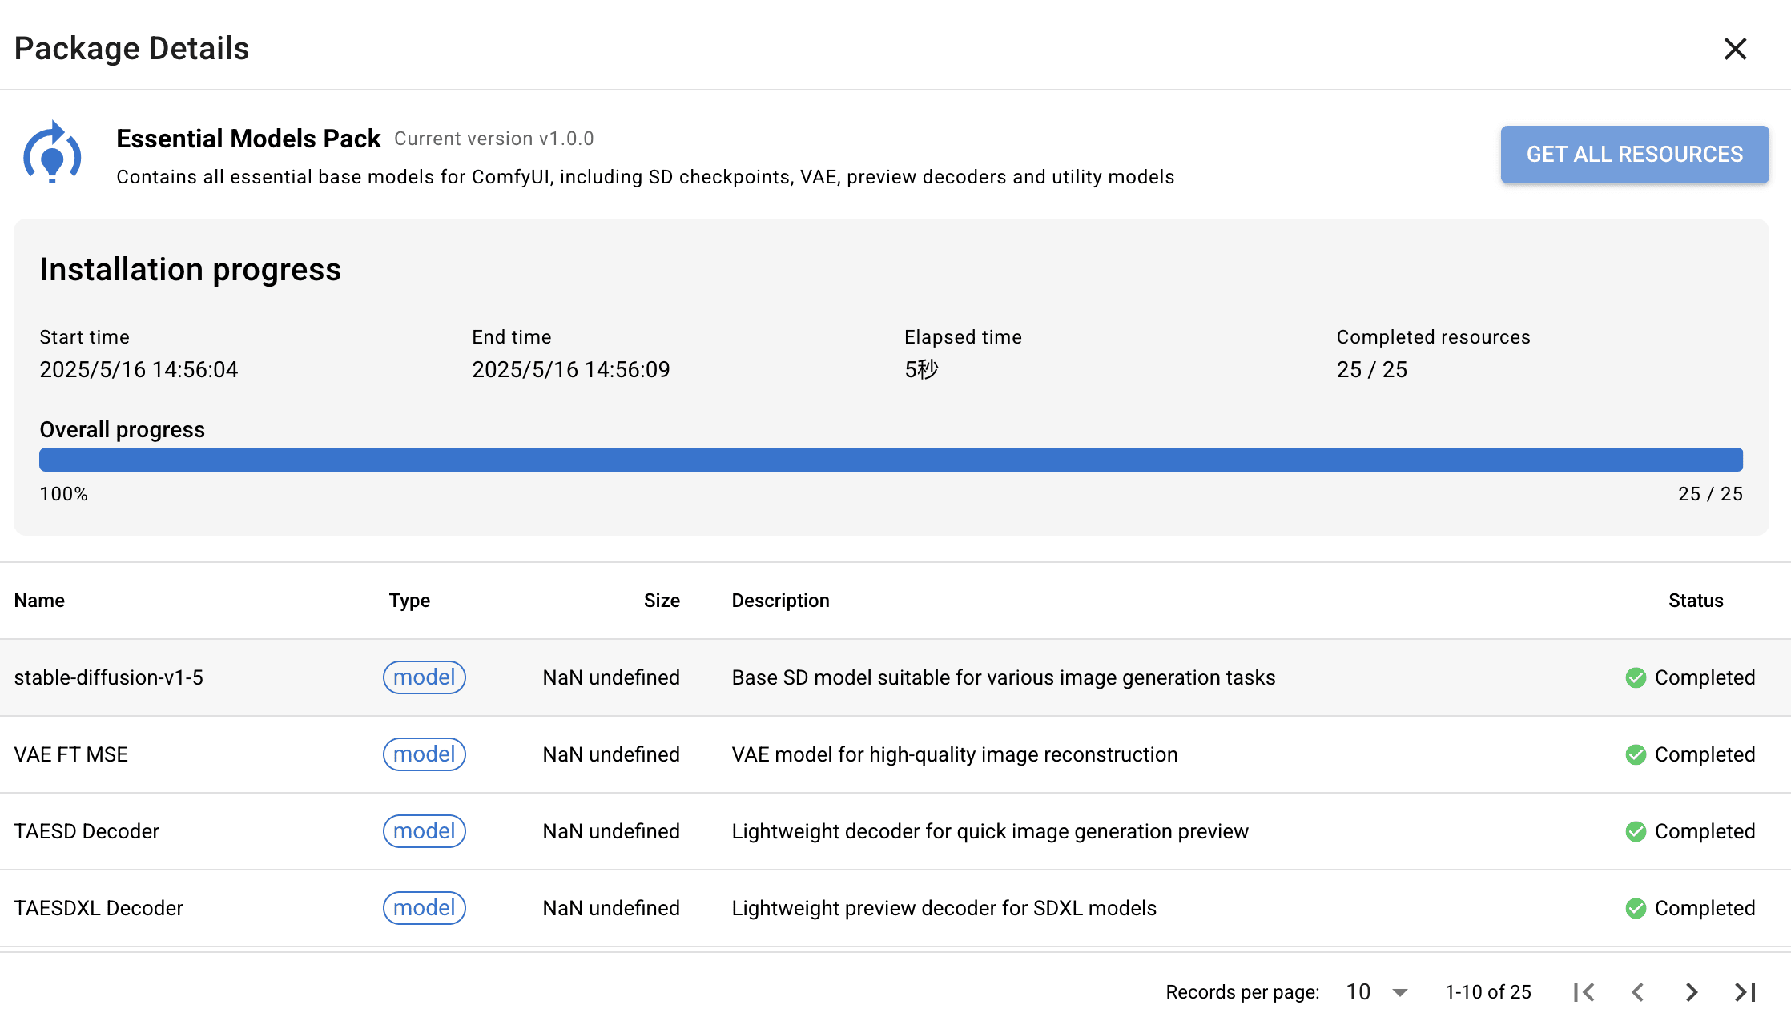Screen dimensions: 1791x1017
Task: Click the overall progress bar
Action: tap(891, 460)
